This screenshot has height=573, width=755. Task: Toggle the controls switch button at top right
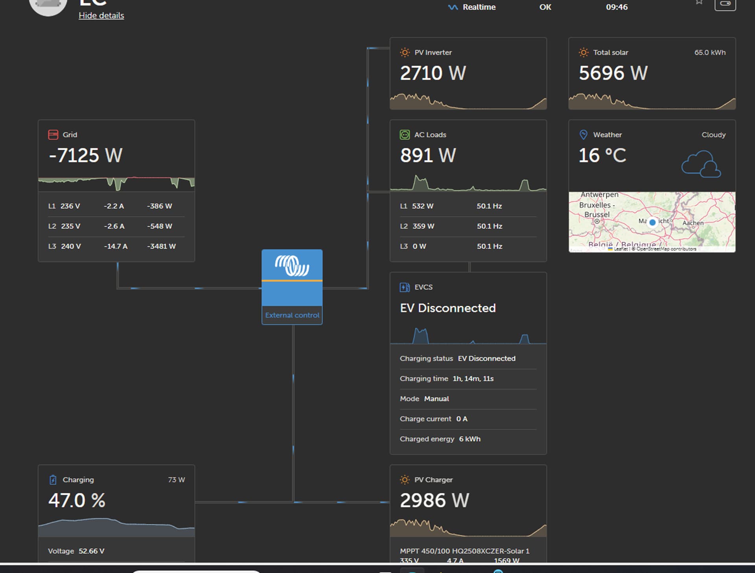click(x=725, y=4)
